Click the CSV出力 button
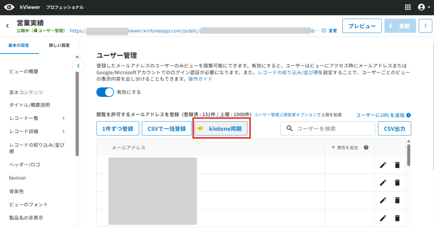This screenshot has height=227, width=434. point(395,129)
